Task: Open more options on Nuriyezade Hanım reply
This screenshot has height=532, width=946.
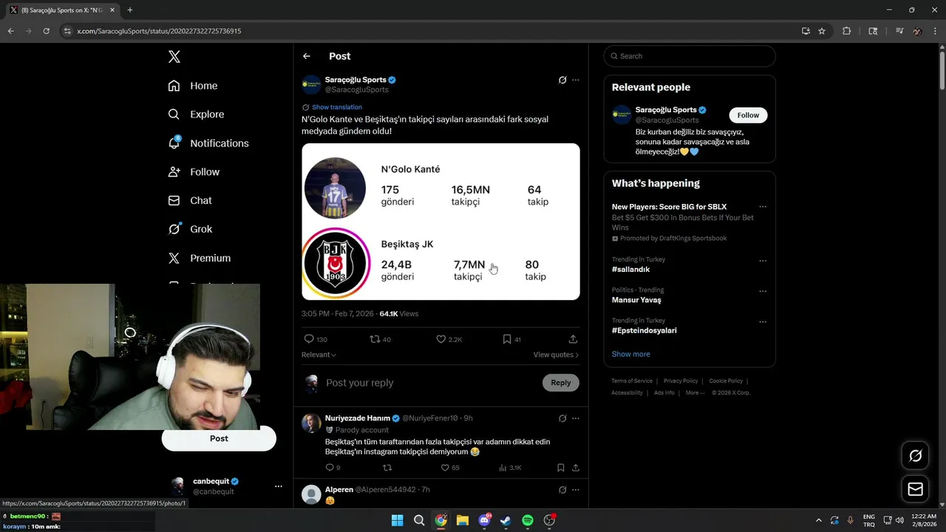Action: tap(576, 418)
